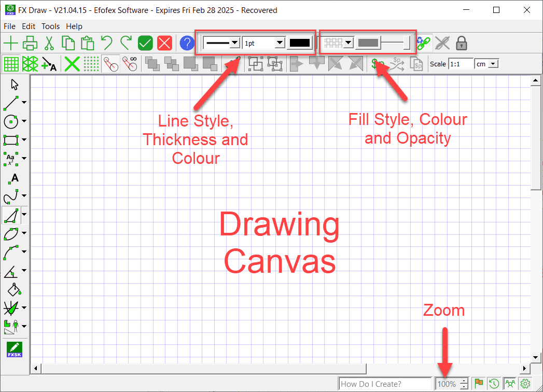Click the green plus New drawing icon

pos(11,43)
